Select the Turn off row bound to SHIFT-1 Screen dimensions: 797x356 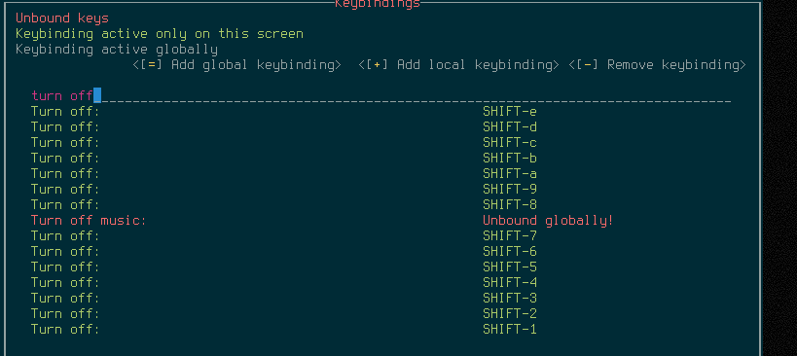click(x=380, y=329)
